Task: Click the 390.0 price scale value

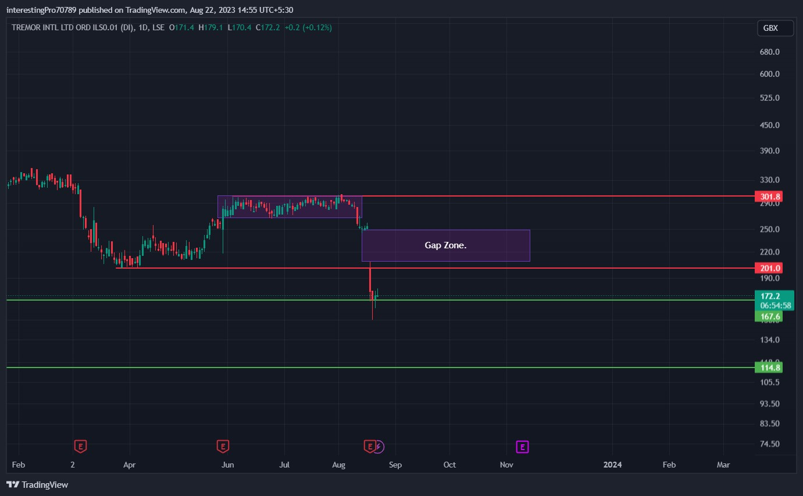Action: click(770, 151)
